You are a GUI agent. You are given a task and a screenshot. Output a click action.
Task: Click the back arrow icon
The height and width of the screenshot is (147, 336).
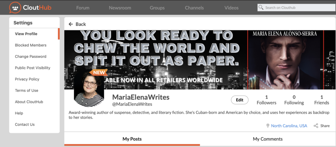click(71, 24)
